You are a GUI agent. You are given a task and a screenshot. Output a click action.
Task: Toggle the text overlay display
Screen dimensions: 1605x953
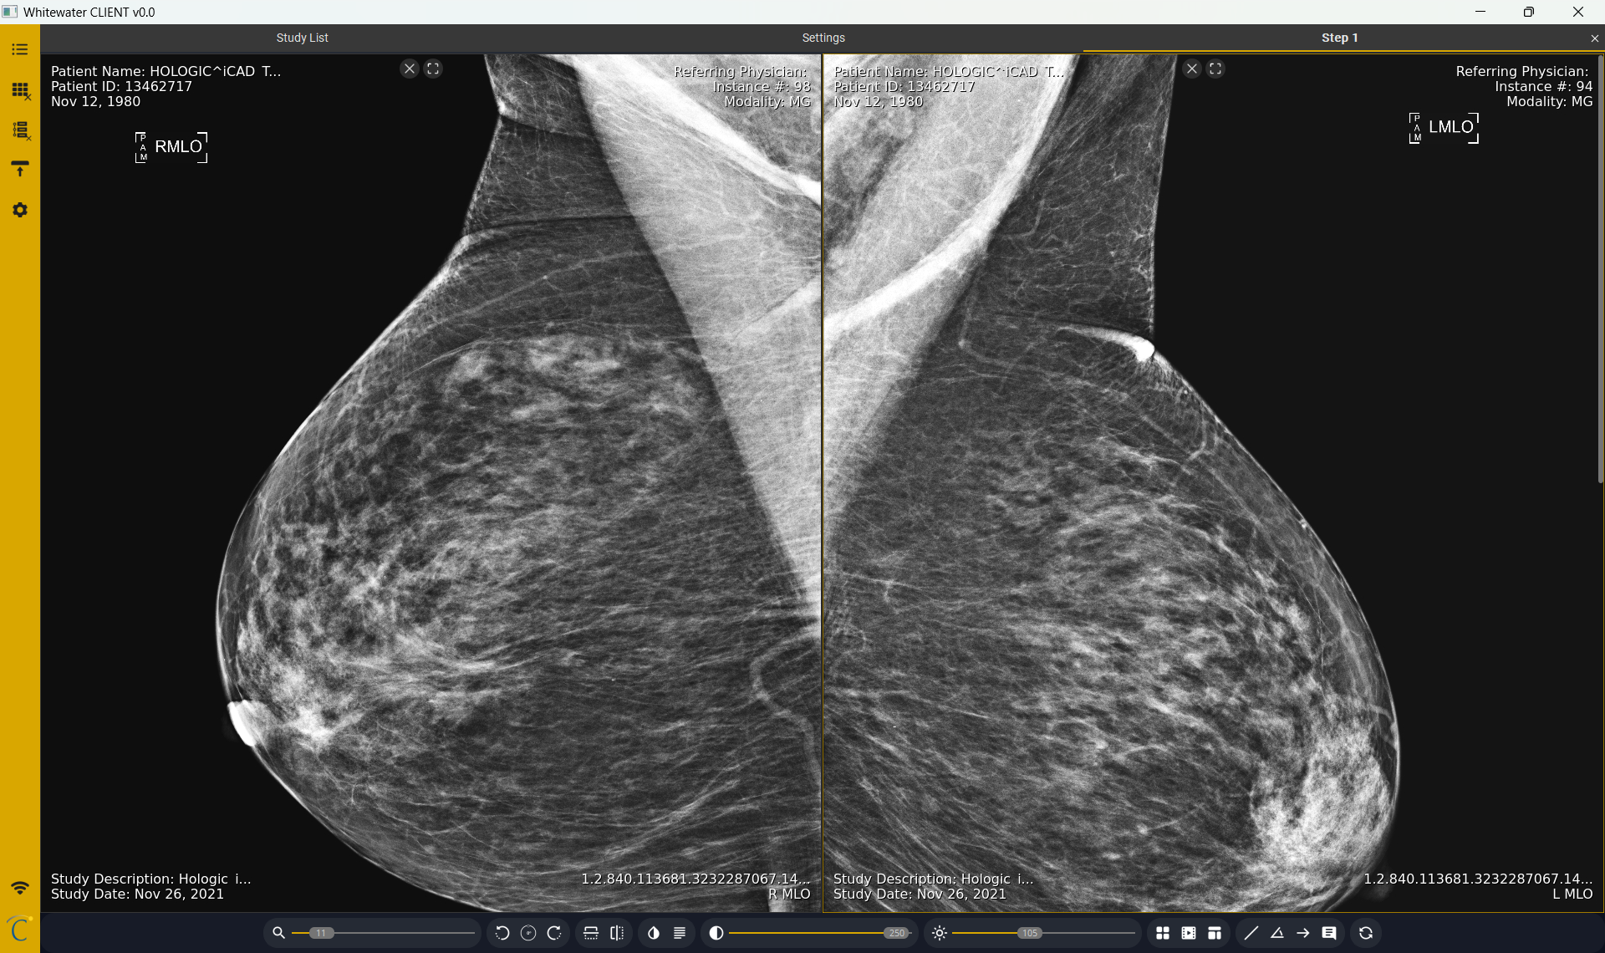[680, 933]
